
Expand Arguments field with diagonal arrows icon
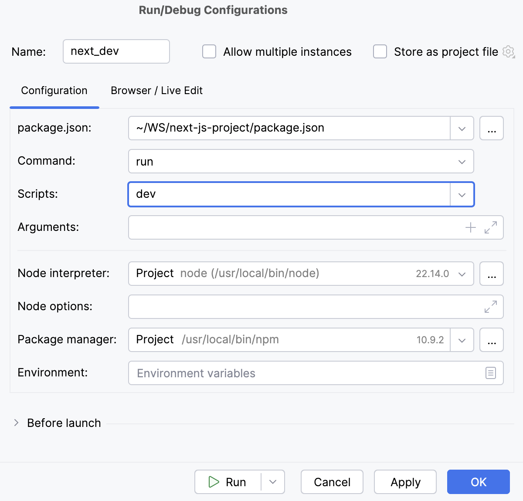pos(492,227)
